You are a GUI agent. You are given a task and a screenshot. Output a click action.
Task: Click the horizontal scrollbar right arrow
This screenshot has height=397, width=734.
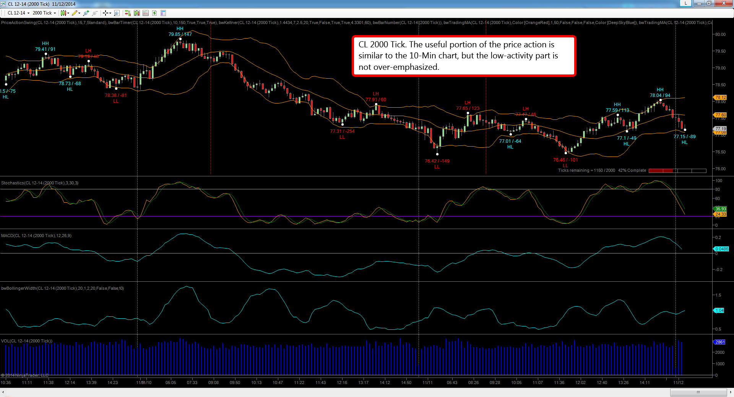(x=731, y=392)
